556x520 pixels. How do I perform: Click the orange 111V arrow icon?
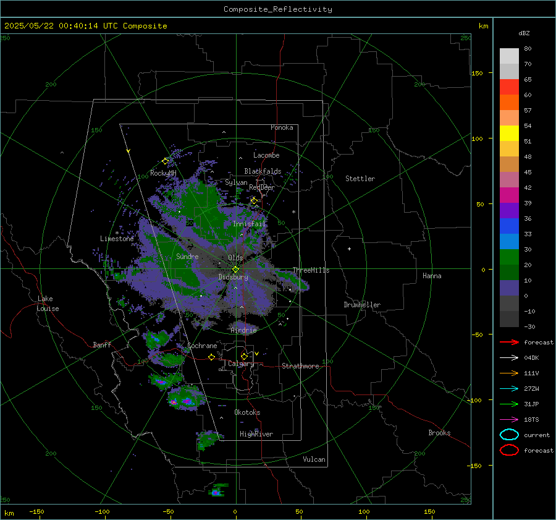509,373
